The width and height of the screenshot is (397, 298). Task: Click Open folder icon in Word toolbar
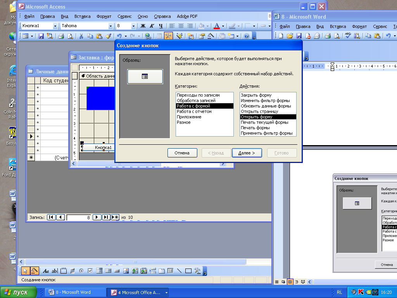tap(290, 36)
